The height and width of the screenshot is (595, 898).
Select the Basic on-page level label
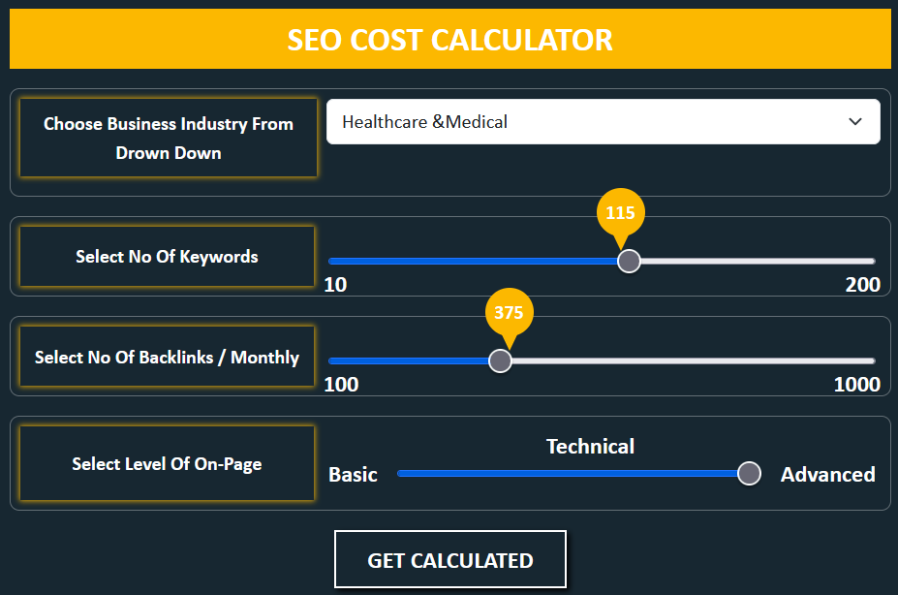(353, 475)
